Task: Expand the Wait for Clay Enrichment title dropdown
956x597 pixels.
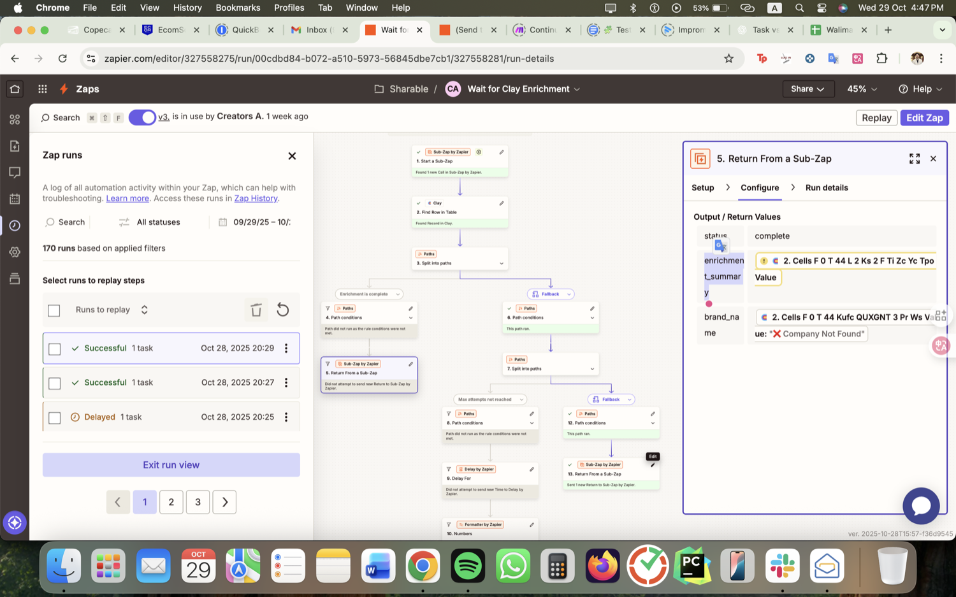Action: [576, 89]
